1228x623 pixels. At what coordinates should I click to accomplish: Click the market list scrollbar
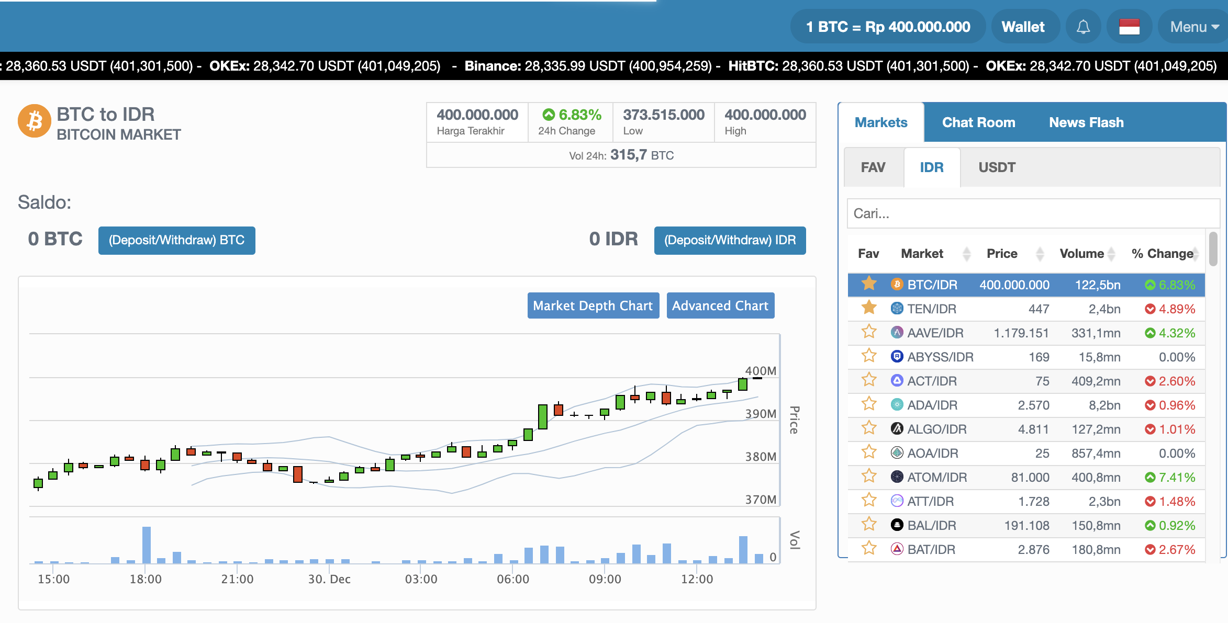[1213, 250]
